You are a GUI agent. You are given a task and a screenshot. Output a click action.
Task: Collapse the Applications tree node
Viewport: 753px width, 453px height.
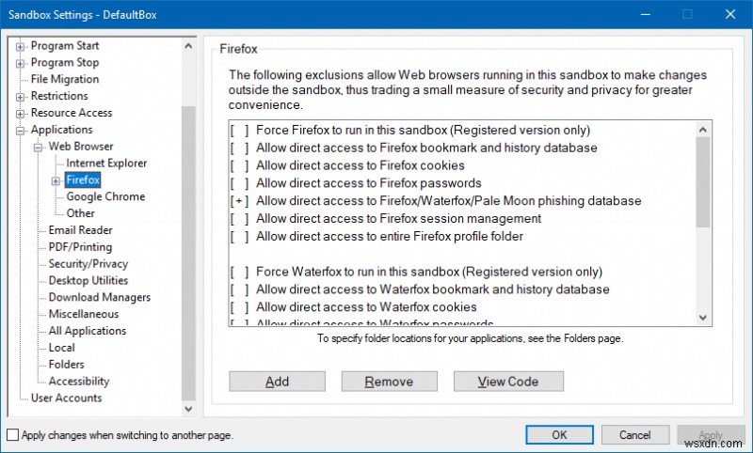[x=22, y=130]
